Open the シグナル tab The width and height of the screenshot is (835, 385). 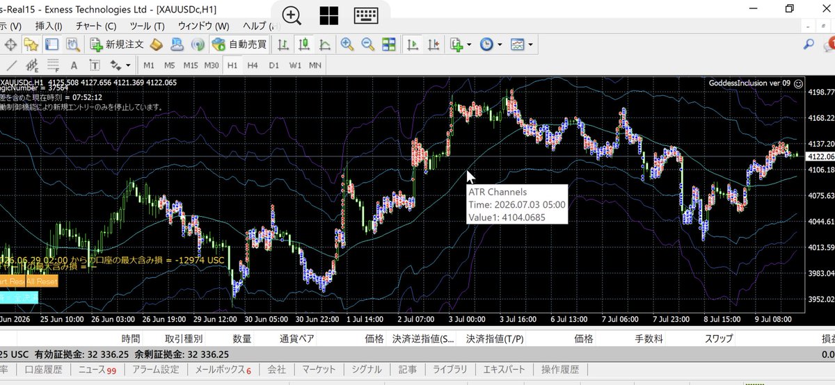[367, 370]
